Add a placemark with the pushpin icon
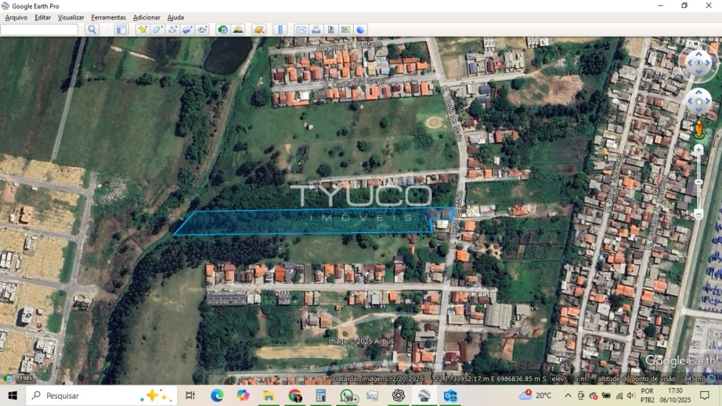This screenshot has height=406, width=722. coord(142,29)
